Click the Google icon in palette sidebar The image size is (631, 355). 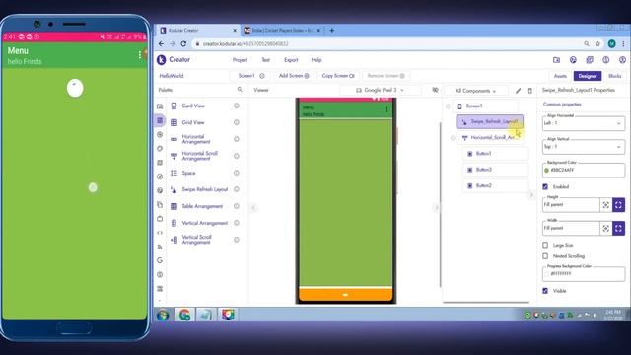(x=160, y=260)
